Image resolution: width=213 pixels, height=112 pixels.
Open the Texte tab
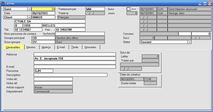tap(75, 47)
